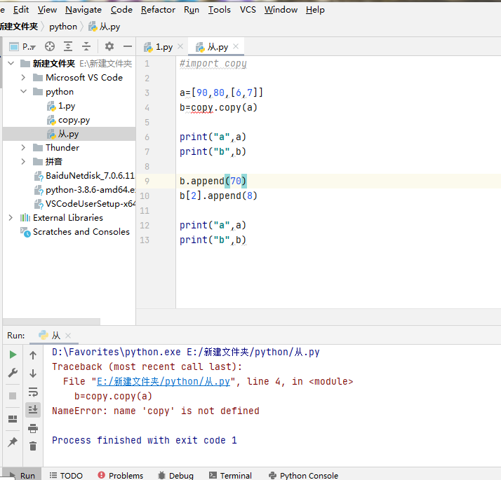Image resolution: width=501 pixels, height=480 pixels.
Task: Open the Python Console tool window
Action: point(304,476)
